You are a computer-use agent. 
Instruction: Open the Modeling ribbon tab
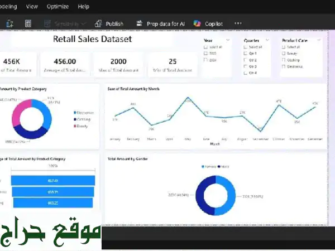point(8,7)
